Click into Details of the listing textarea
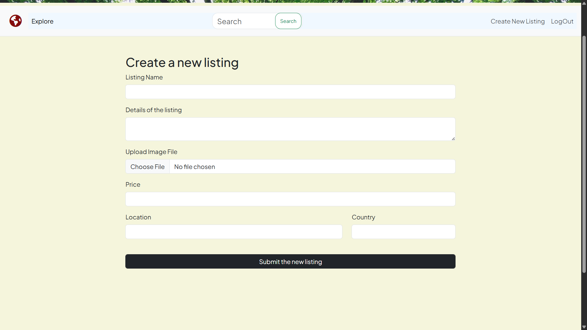This screenshot has width=587, height=330. click(x=290, y=129)
